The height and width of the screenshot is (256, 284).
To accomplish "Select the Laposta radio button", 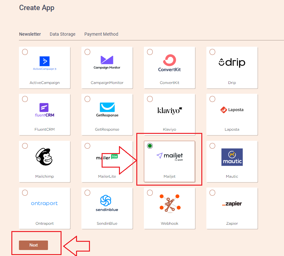I will [212, 99].
